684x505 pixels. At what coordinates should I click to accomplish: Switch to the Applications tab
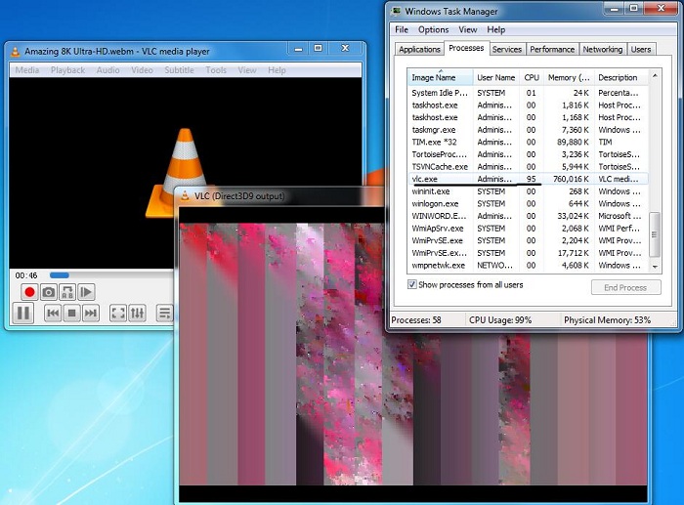(419, 49)
